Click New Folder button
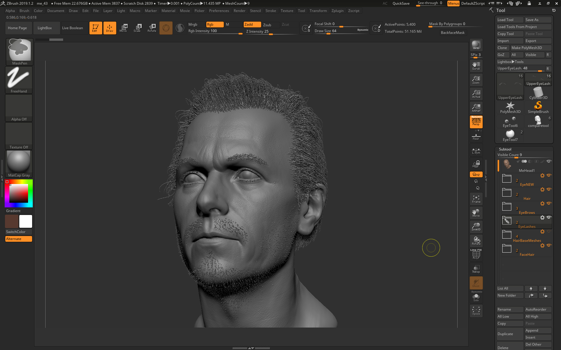Image resolution: width=561 pixels, height=350 pixels. point(510,295)
